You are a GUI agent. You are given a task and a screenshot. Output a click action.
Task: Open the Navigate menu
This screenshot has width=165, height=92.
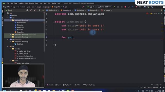(x=21, y=3)
